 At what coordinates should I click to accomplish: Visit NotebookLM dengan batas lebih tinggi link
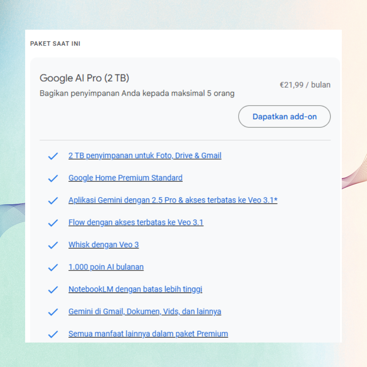click(135, 289)
